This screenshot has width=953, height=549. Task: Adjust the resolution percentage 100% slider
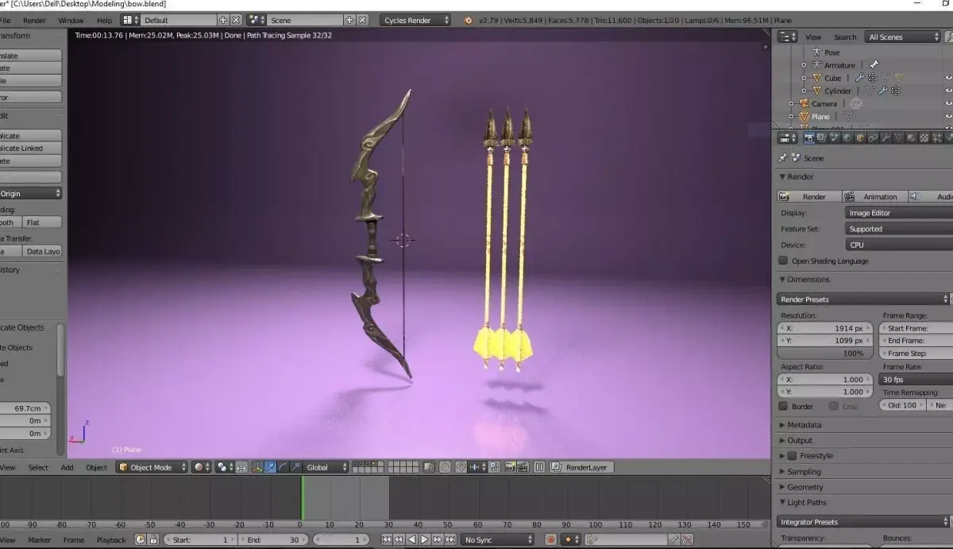tap(824, 353)
